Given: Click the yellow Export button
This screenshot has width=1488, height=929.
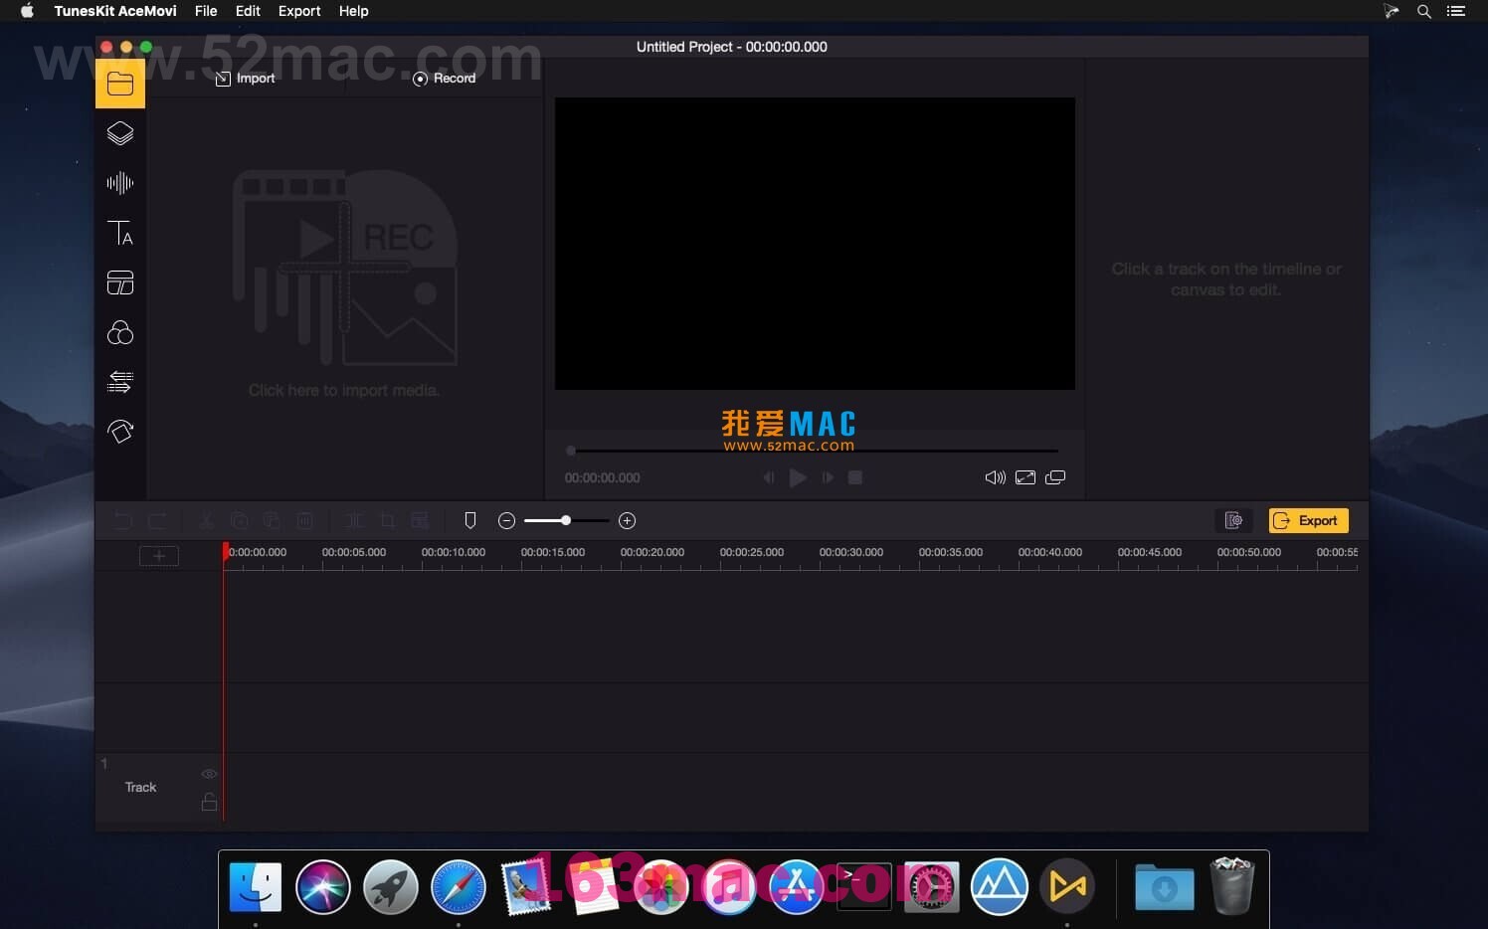Looking at the screenshot, I should 1308,521.
